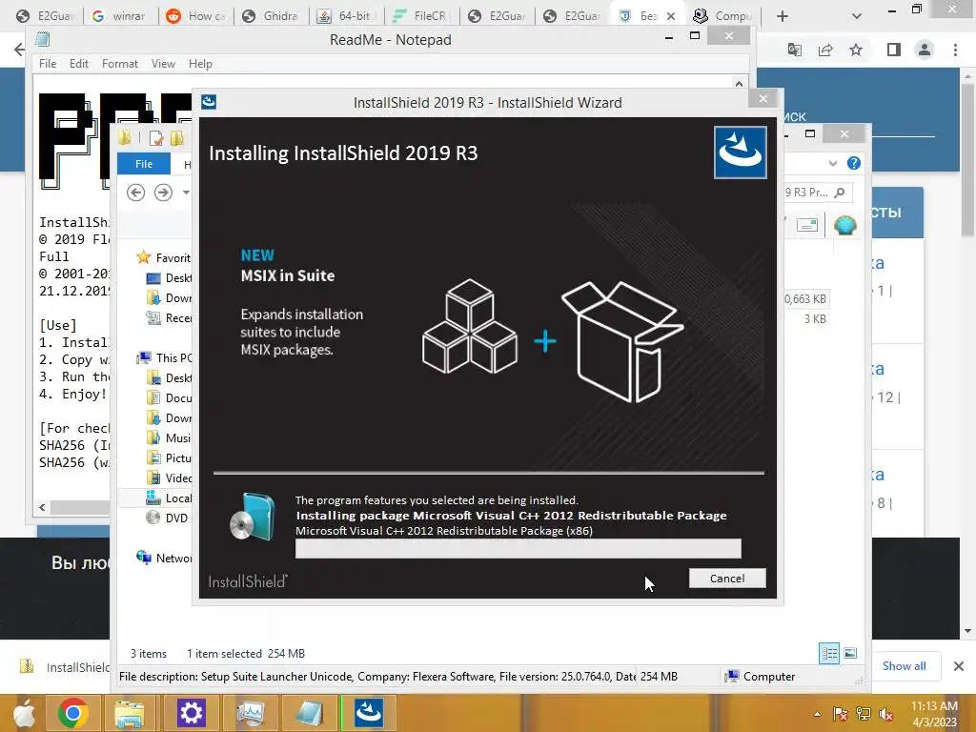Open Documents folder under This PC
This screenshot has height=732, width=976.
tap(169, 397)
